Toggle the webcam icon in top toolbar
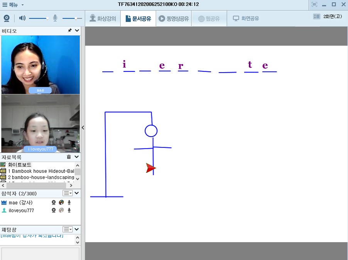Screen dimensions: 348x260 point(7,18)
